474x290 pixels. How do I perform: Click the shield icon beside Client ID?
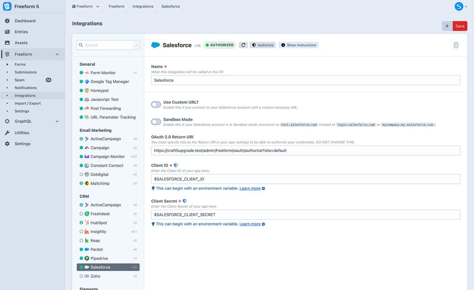[176, 165]
